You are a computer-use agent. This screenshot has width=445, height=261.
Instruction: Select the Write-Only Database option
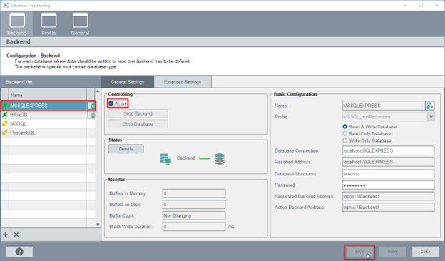pos(345,140)
